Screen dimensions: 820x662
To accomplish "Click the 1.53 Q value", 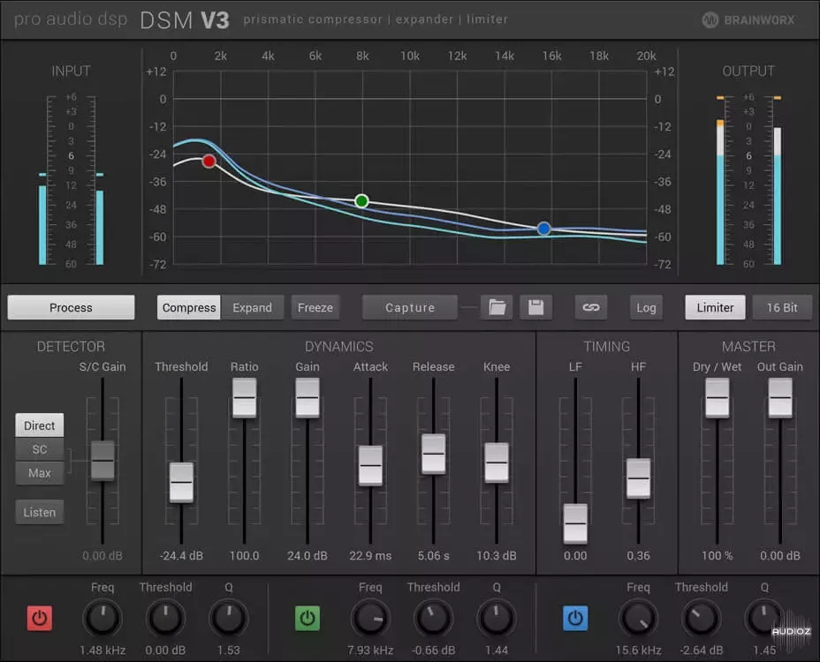I will [229, 650].
